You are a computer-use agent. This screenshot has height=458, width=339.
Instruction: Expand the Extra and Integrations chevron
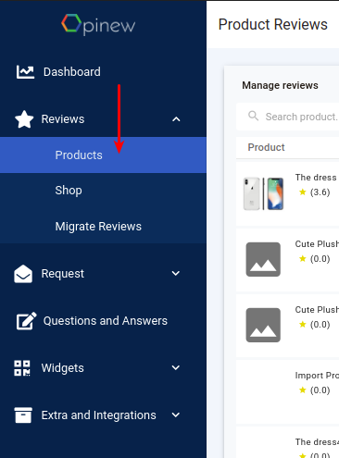176,415
